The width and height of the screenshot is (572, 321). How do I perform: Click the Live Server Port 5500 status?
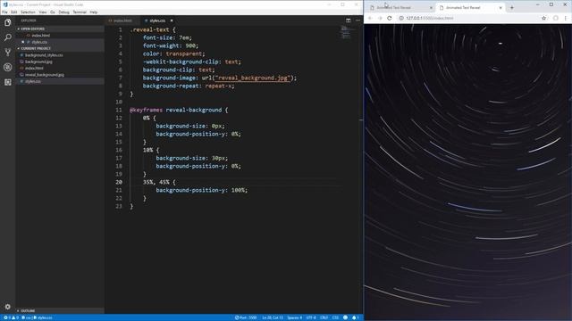click(246, 317)
